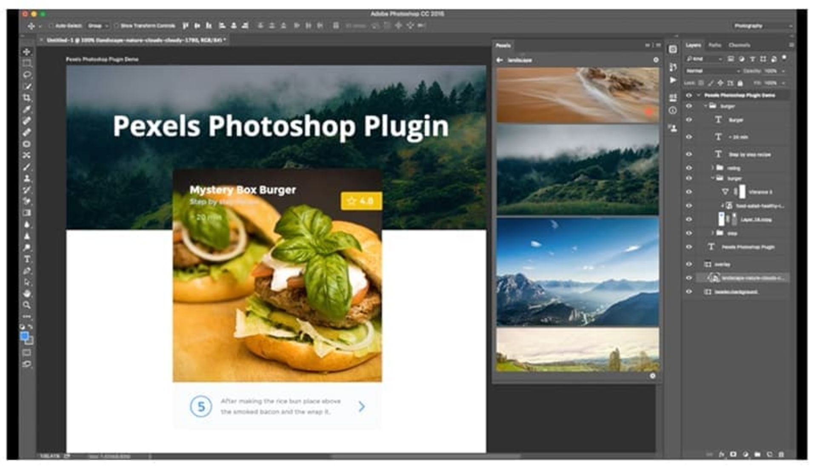Click the lock all layers padlock icon
This screenshot has width=817, height=469.
[x=740, y=83]
